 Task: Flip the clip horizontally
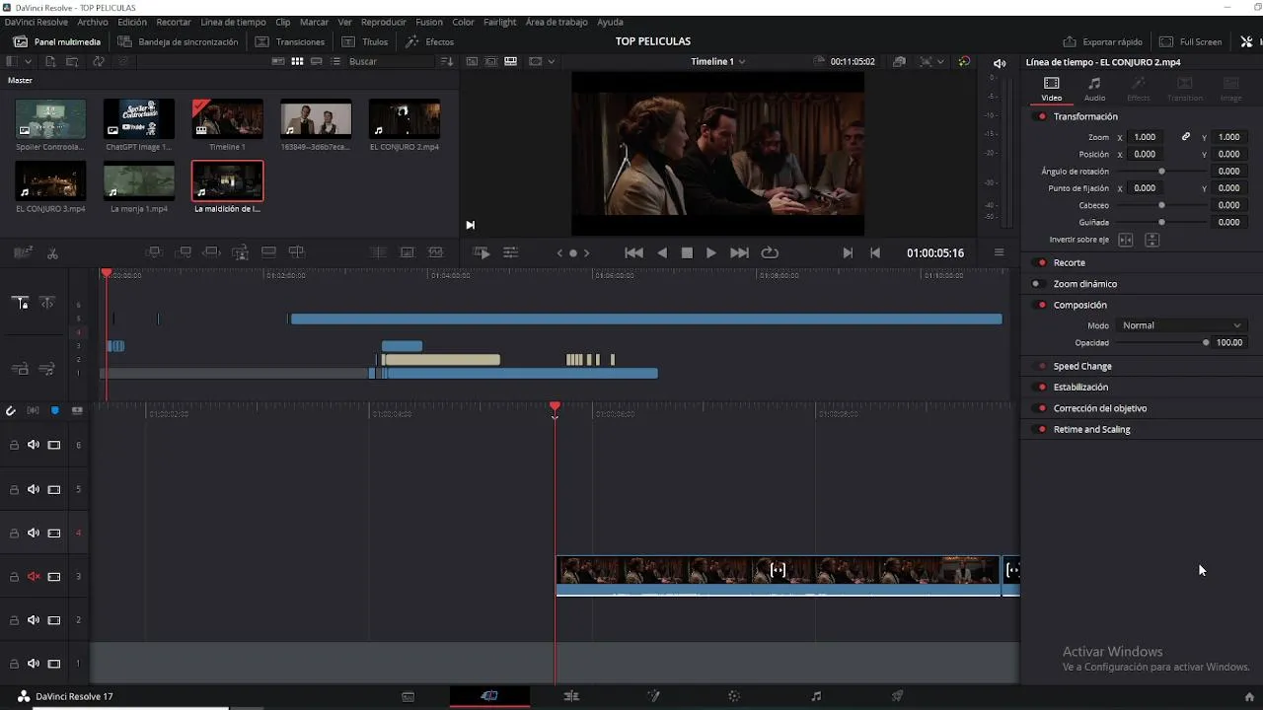(x=1125, y=240)
